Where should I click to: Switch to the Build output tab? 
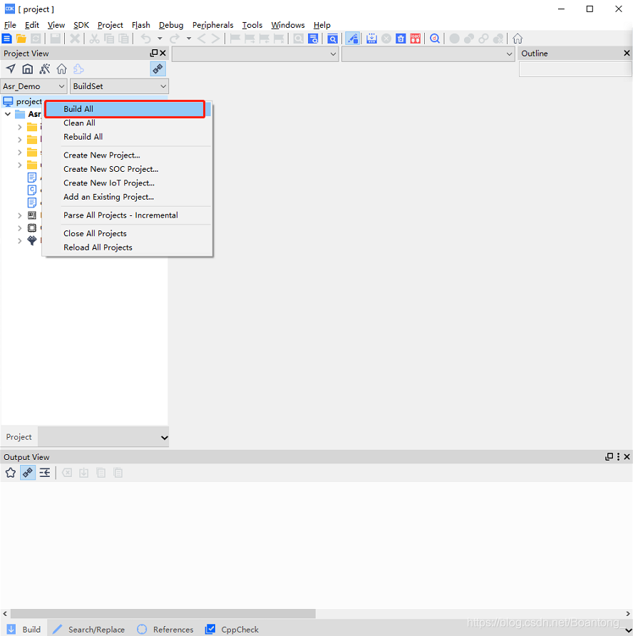(24, 629)
